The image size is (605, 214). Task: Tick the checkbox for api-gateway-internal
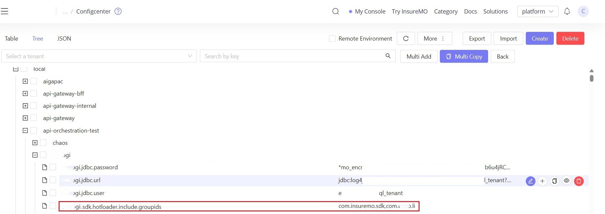point(33,106)
